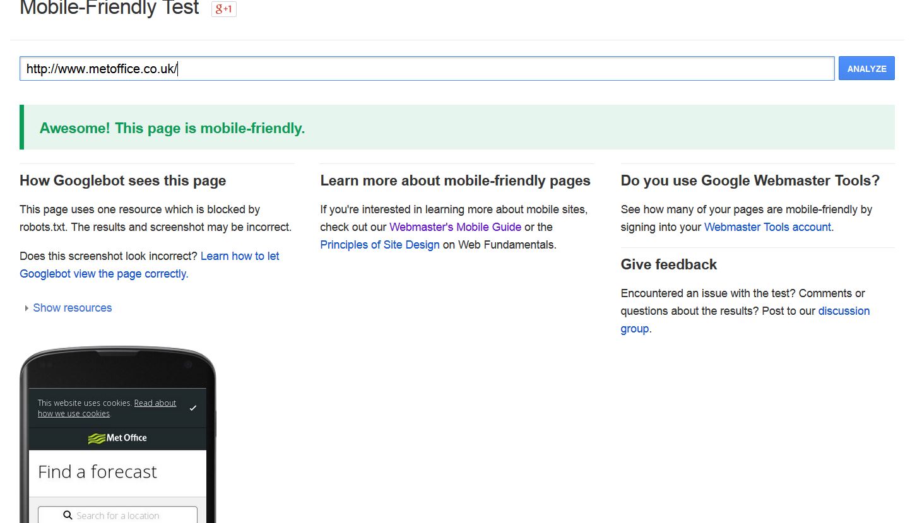Viewport: 910px width, 523px height.
Task: Click the green mobile-friendly result banner
Action: point(457,128)
